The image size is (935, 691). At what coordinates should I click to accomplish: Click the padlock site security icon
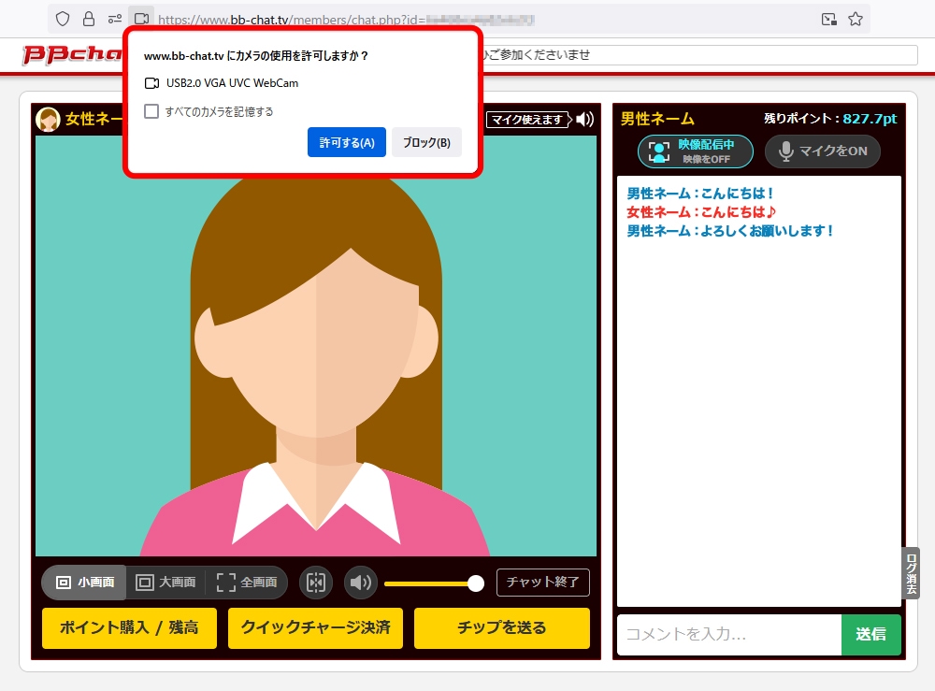point(88,19)
